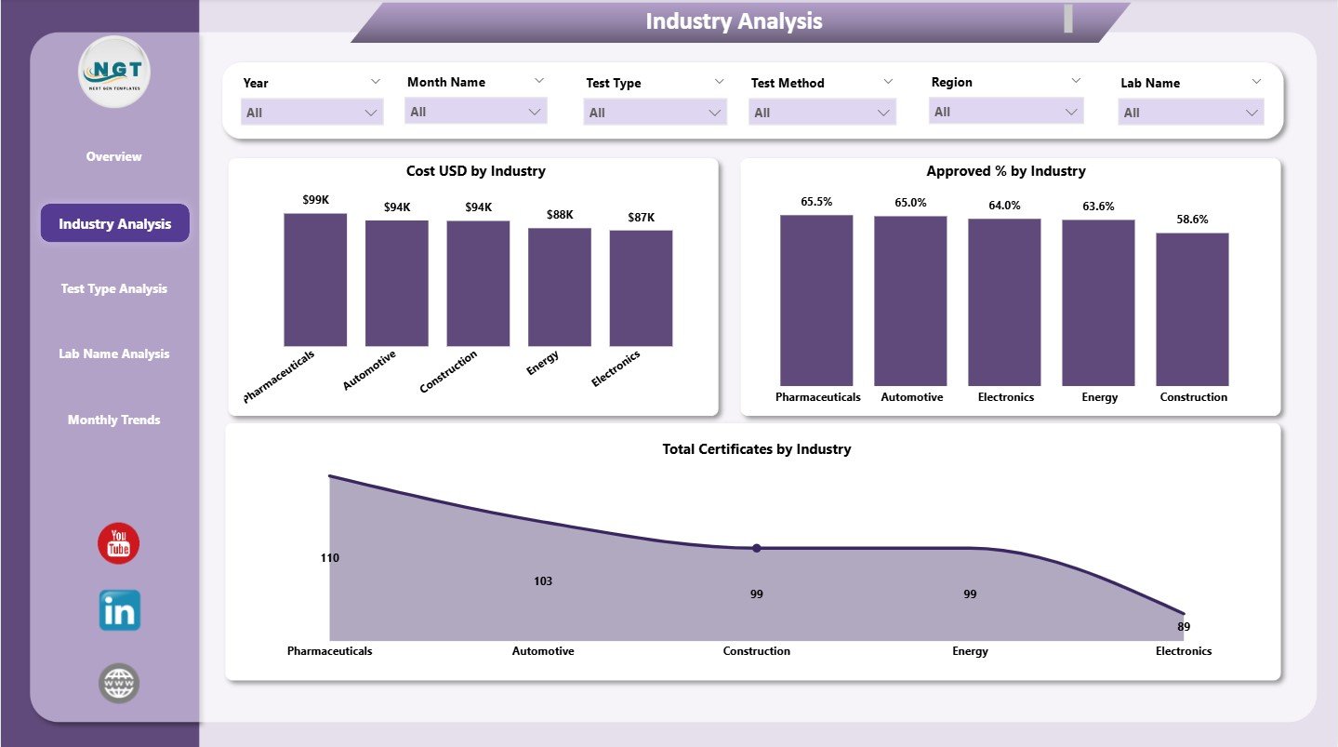Expand the Year filter dropdown

click(377, 81)
